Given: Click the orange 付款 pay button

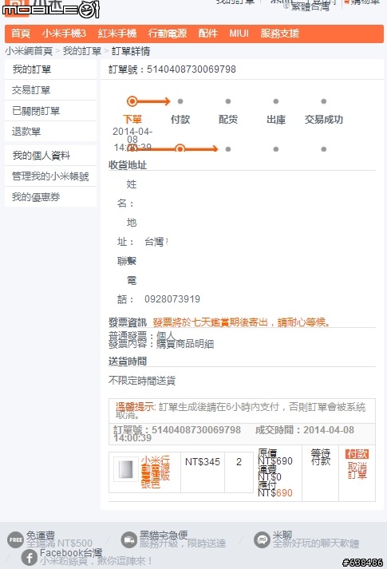Looking at the screenshot, I should [x=357, y=454].
